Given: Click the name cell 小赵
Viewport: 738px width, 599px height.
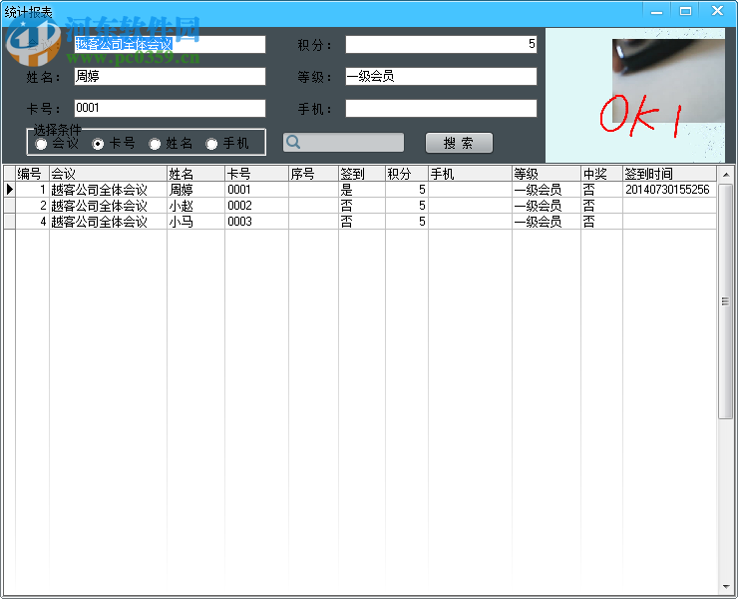Looking at the screenshot, I should pos(195,206).
